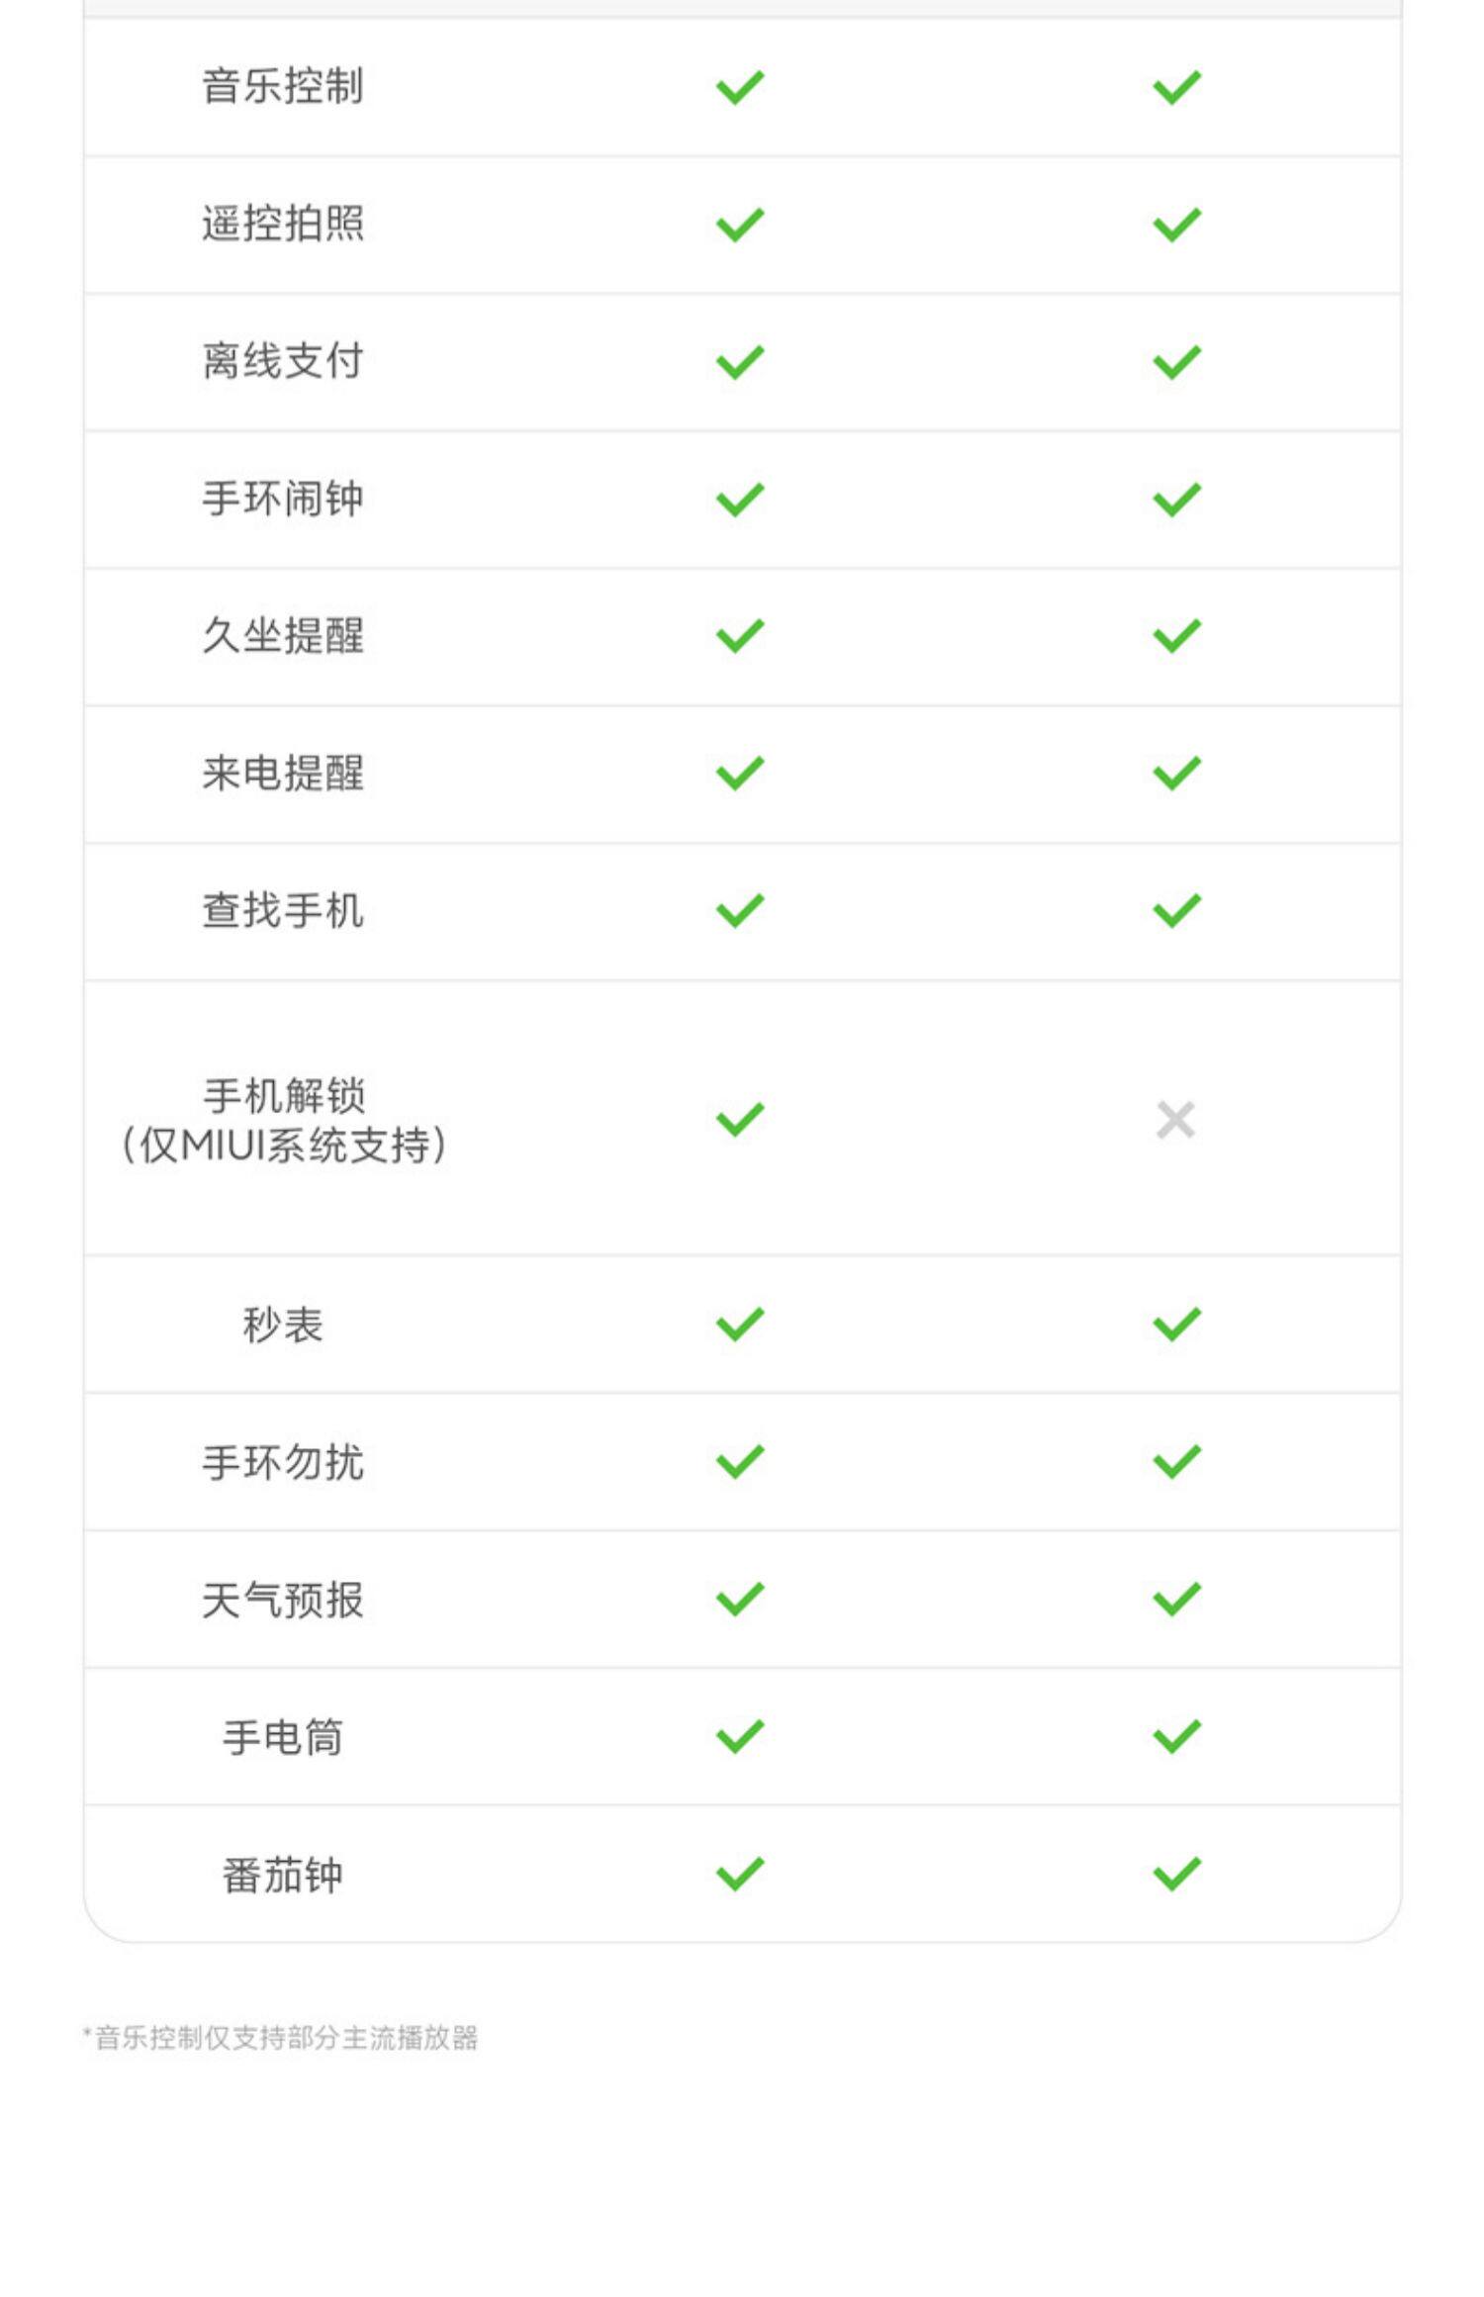The image size is (1484, 2297).
Task: Click second-column checkmark for 天气预报
Action: [1176, 1600]
